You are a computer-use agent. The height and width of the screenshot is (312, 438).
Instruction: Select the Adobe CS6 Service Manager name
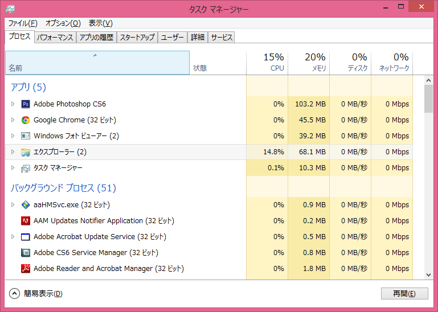(x=96, y=253)
